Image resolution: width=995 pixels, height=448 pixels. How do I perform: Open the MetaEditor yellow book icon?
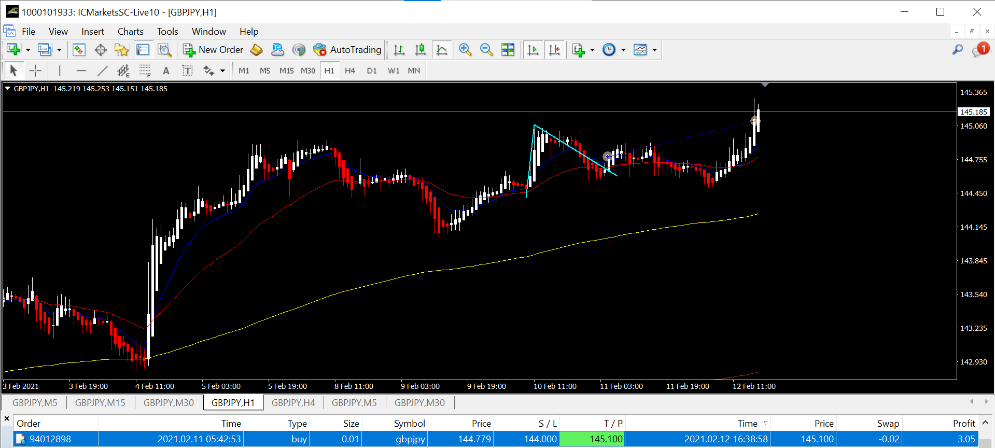click(x=256, y=50)
